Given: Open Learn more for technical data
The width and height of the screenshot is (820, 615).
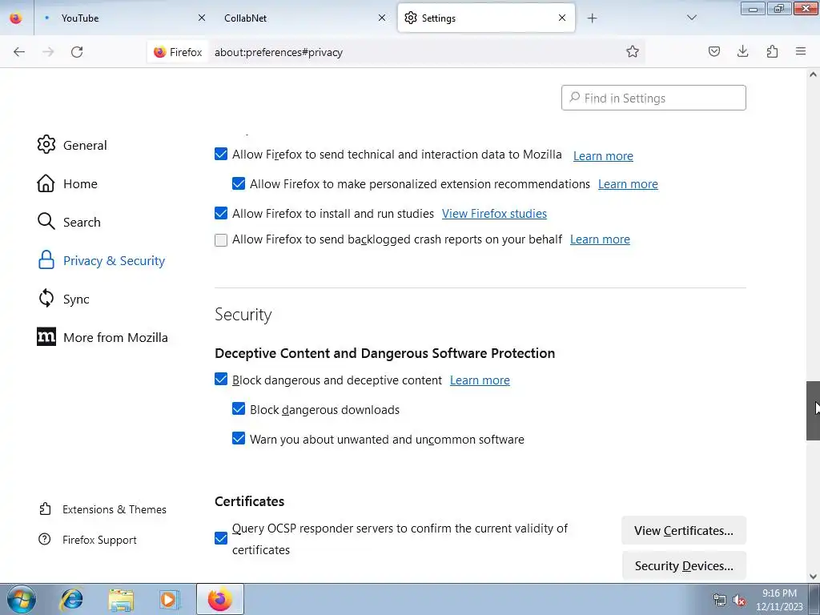Looking at the screenshot, I should coord(603,156).
